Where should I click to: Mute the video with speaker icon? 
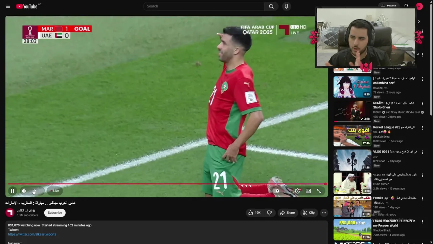tap(24, 191)
